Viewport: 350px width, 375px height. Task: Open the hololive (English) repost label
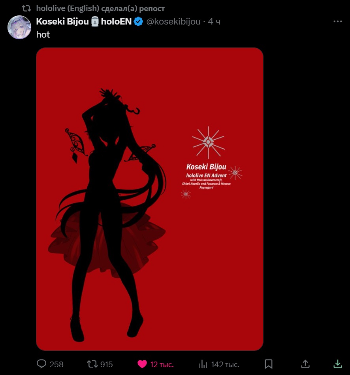coord(100,8)
